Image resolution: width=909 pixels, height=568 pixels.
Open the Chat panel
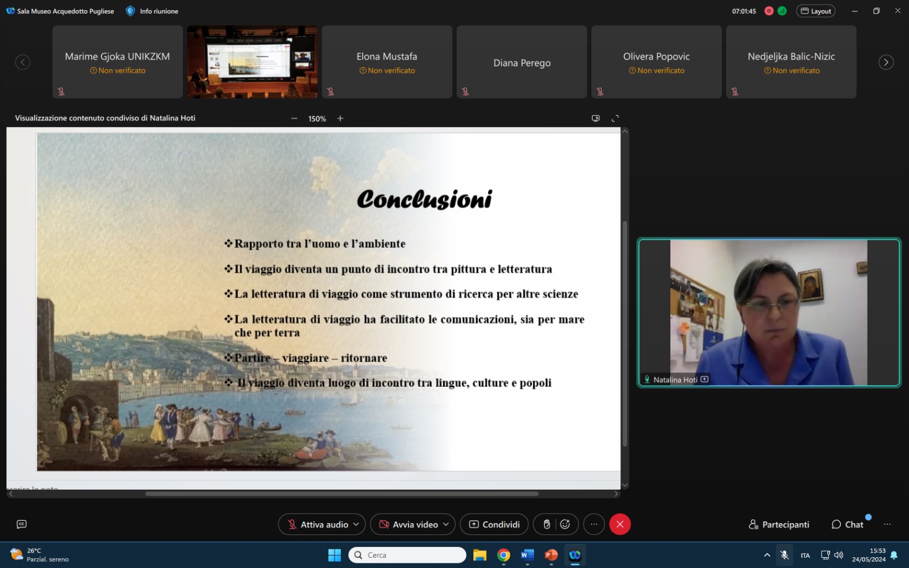tap(847, 524)
